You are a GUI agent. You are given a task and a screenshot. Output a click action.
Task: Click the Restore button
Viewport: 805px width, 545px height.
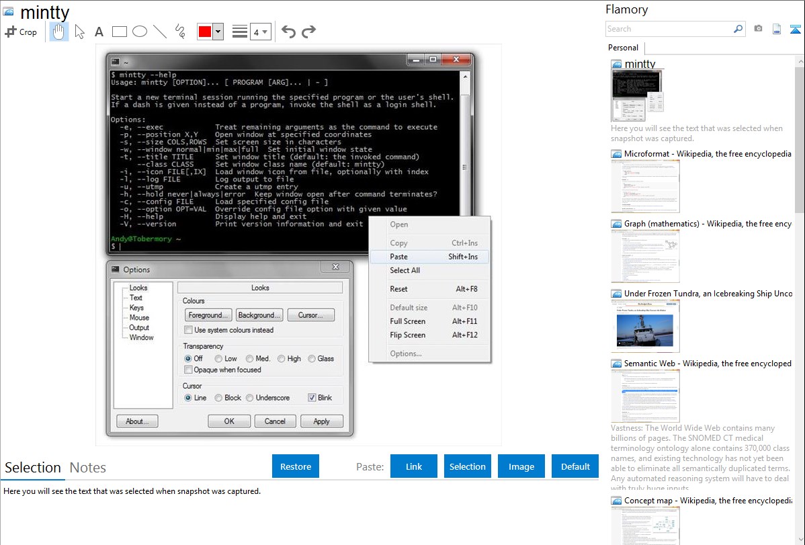coord(296,466)
